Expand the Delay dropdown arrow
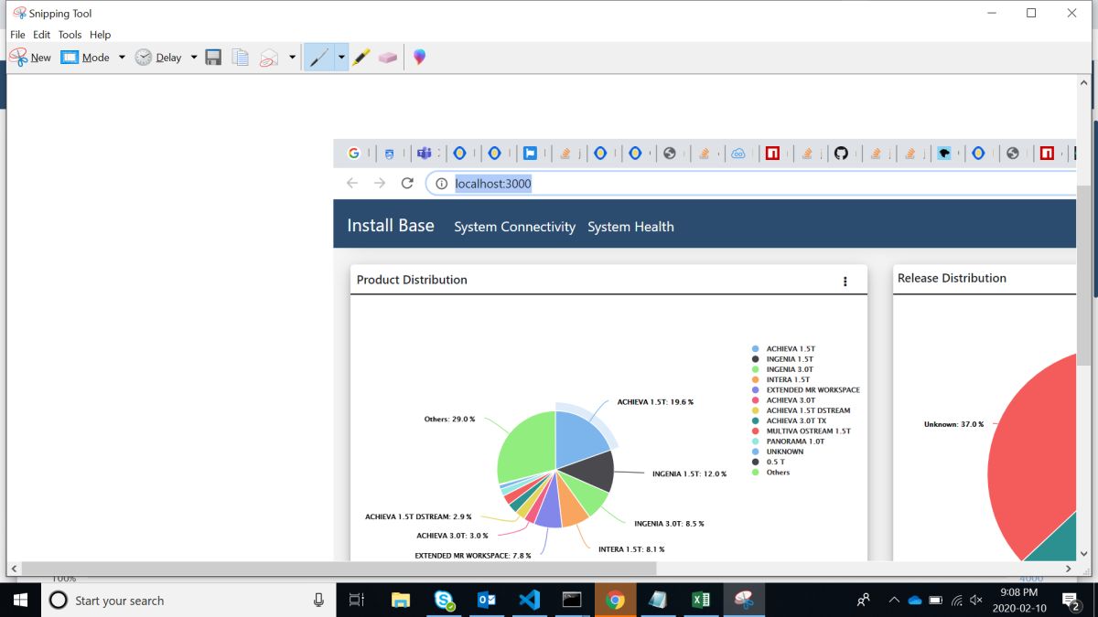This screenshot has height=617, width=1098. click(x=194, y=57)
